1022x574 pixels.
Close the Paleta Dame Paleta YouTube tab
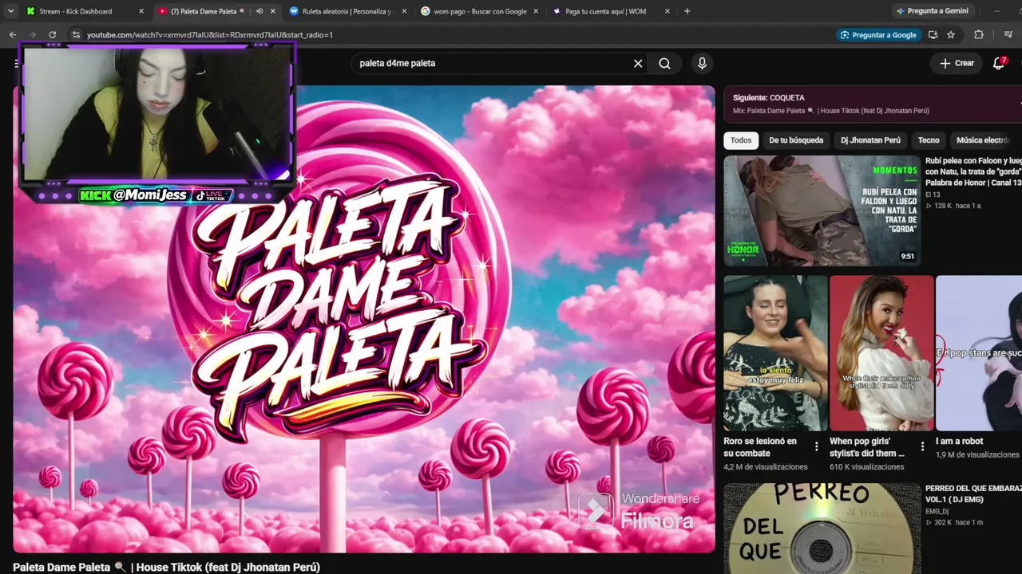click(273, 11)
